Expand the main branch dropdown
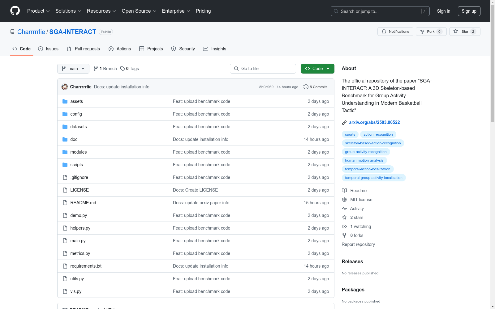This screenshot has width=495, height=309. (x=73, y=69)
